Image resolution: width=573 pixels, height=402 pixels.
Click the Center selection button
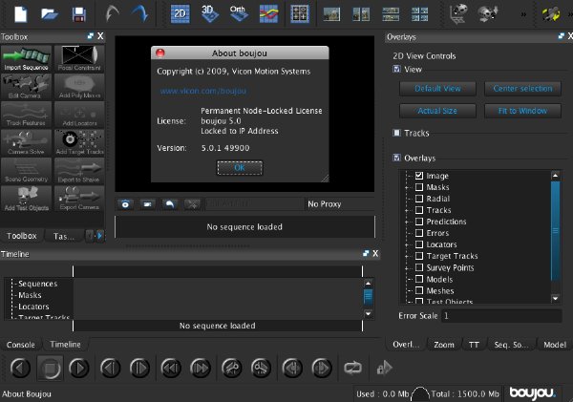(x=522, y=89)
